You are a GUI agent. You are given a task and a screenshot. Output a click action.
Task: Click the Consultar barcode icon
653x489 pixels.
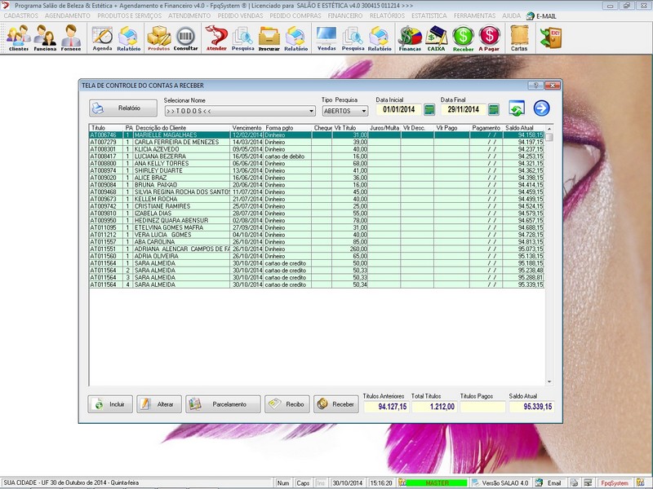click(x=186, y=37)
